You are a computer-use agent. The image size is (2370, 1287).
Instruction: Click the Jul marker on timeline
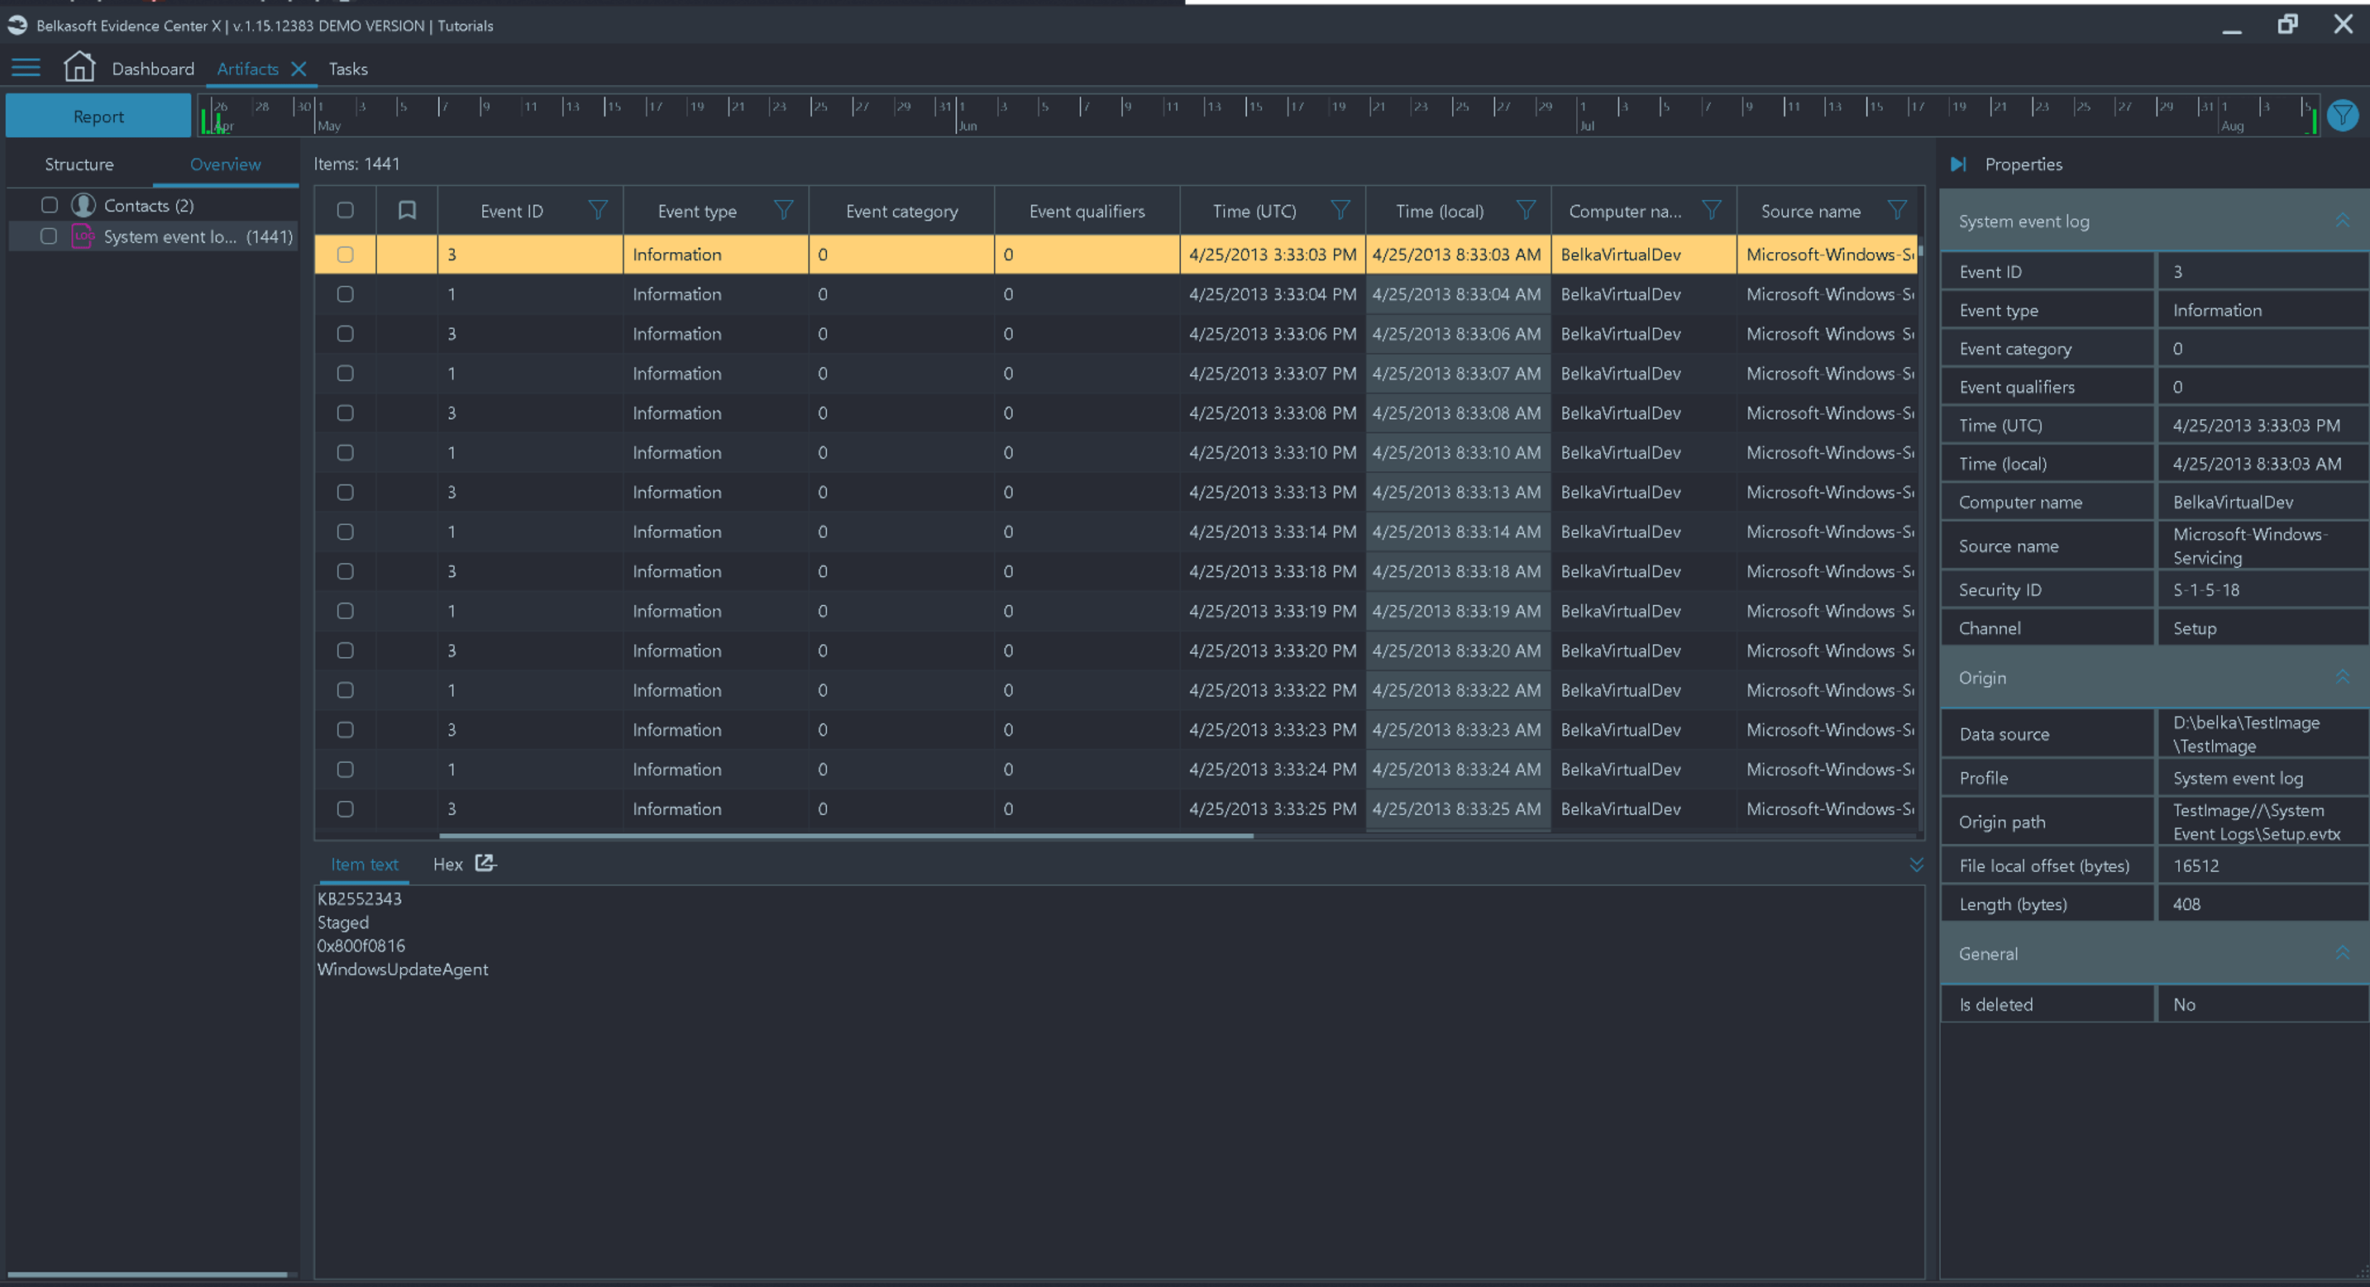click(1587, 126)
